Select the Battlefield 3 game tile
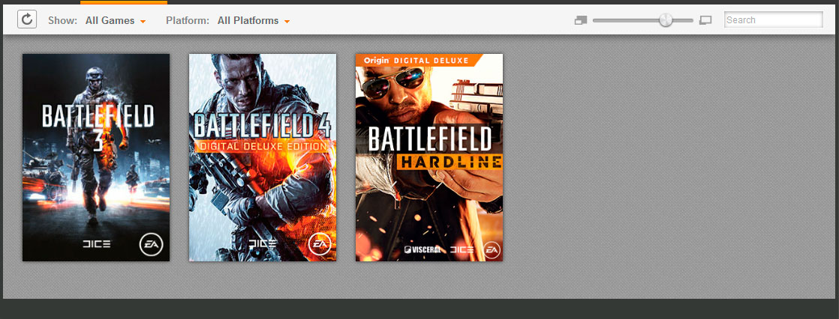 [96, 158]
